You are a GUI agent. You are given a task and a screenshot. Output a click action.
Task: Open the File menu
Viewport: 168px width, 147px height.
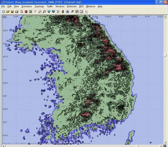pos(3,6)
